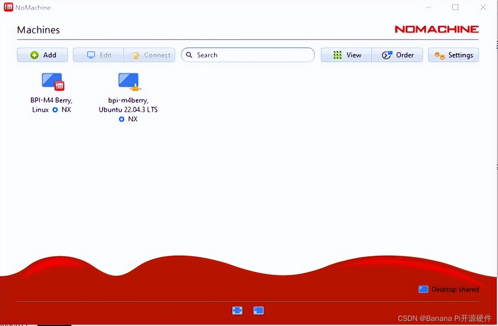Click the NoMachine logo in title bar

8,7
